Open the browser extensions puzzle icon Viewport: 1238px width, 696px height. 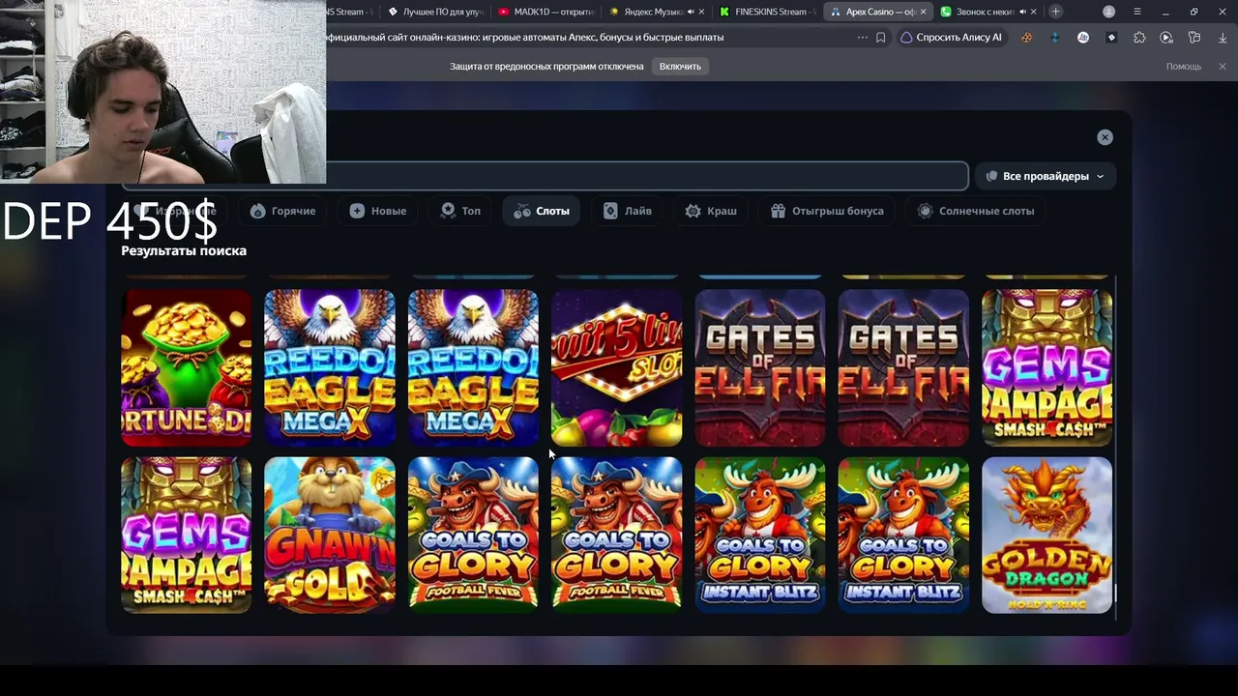tap(1139, 38)
